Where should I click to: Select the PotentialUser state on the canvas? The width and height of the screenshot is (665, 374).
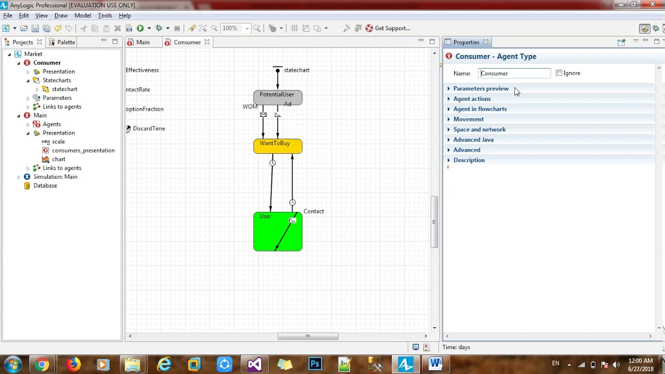(277, 98)
